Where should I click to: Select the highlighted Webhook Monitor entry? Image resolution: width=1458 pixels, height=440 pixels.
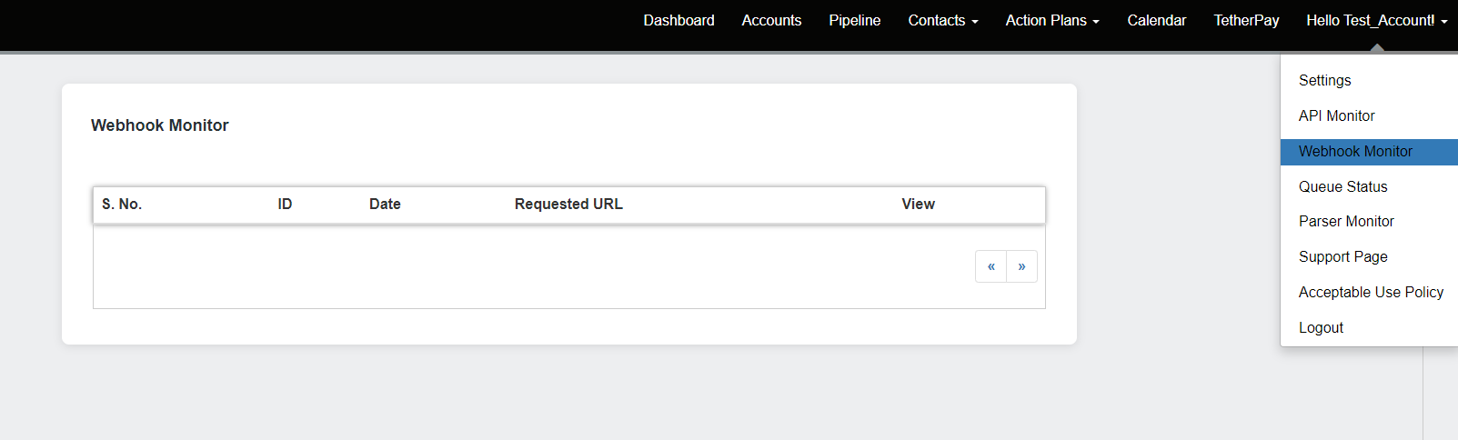click(x=1355, y=152)
